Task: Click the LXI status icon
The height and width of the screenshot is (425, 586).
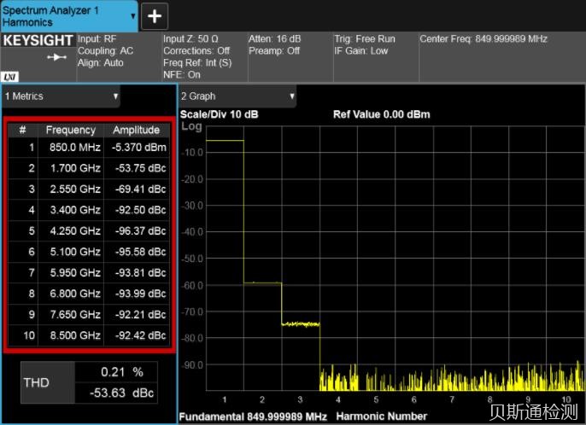Action: point(10,76)
